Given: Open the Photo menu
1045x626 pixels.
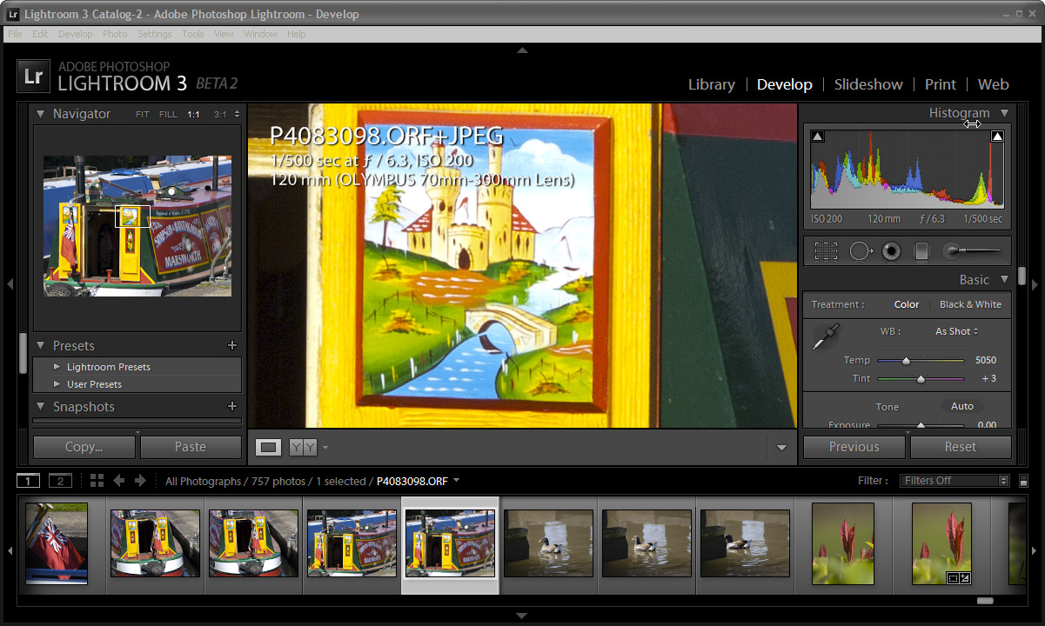Looking at the screenshot, I should coord(115,34).
